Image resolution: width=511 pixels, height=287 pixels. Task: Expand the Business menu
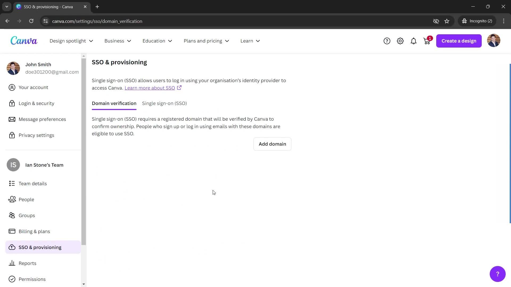pos(118,41)
